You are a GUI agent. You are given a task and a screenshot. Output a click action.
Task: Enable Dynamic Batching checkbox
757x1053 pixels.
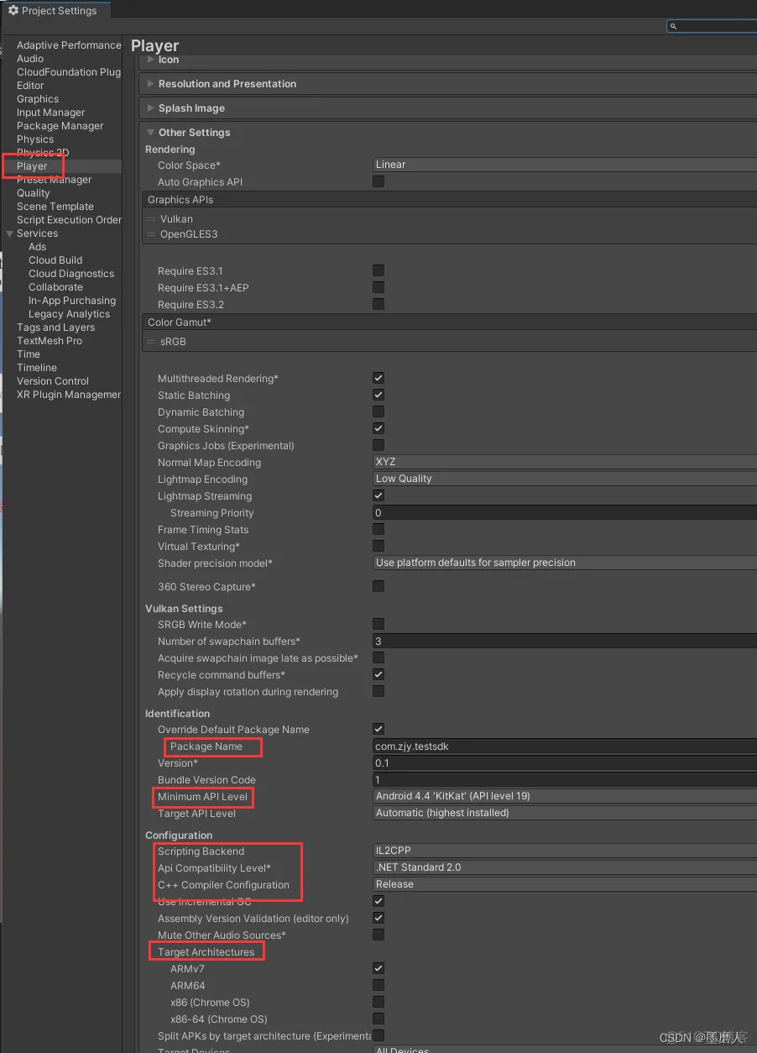(x=378, y=411)
